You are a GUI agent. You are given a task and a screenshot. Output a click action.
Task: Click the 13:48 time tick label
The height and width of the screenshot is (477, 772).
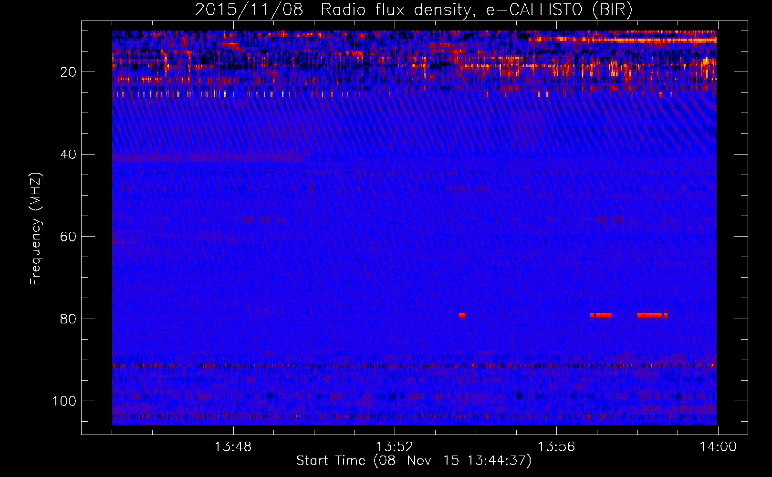pos(233,447)
